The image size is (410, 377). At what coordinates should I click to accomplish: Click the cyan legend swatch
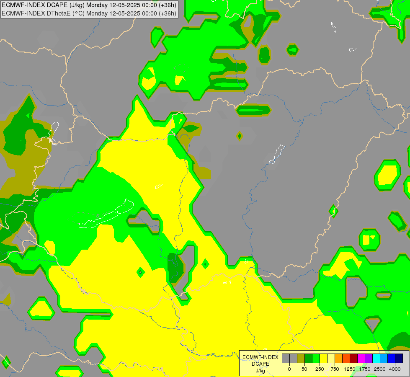(376, 358)
